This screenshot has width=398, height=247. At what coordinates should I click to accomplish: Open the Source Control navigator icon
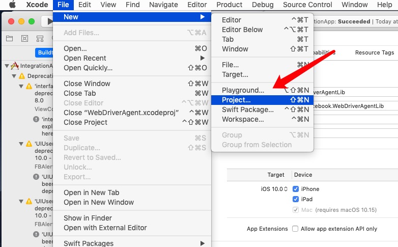(24, 38)
